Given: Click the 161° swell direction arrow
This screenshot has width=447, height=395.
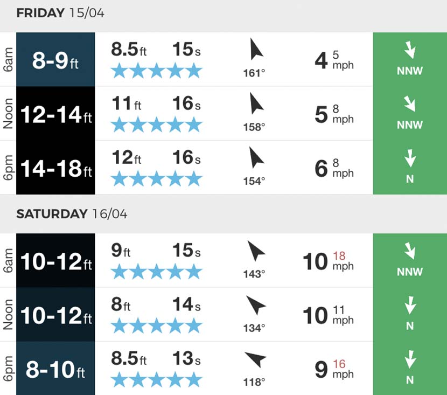Looking at the screenshot, I should point(256,49).
